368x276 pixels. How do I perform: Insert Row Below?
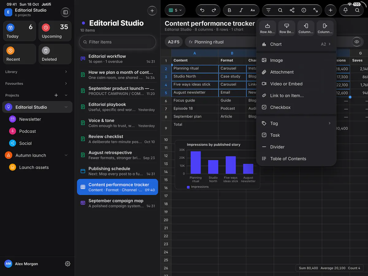[x=287, y=28]
